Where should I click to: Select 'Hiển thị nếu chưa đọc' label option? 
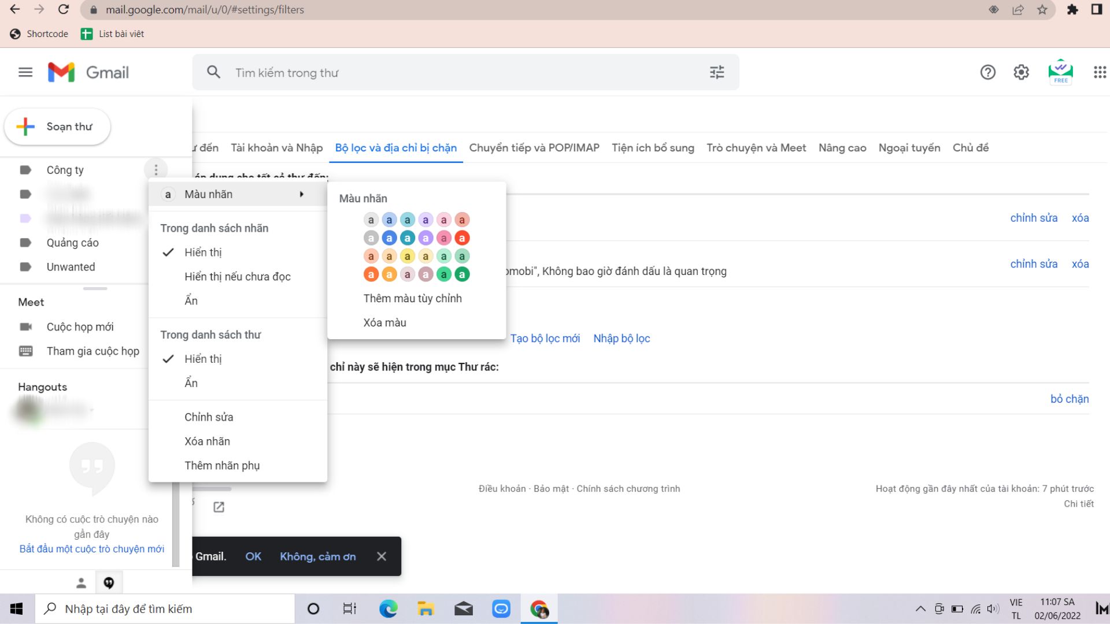coord(237,277)
